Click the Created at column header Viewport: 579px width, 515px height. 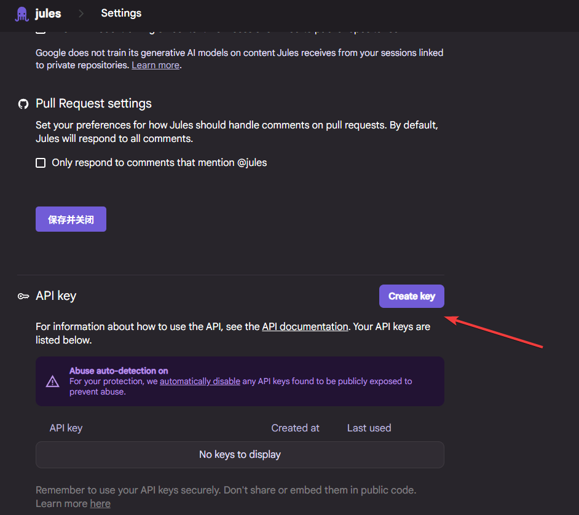click(x=295, y=428)
